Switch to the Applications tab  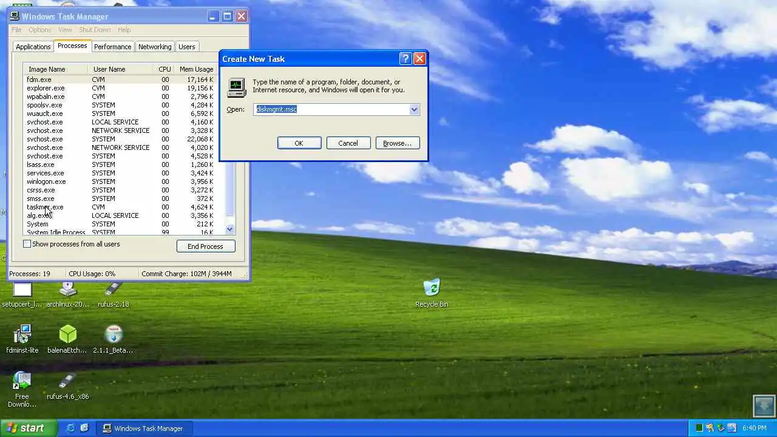click(x=33, y=47)
